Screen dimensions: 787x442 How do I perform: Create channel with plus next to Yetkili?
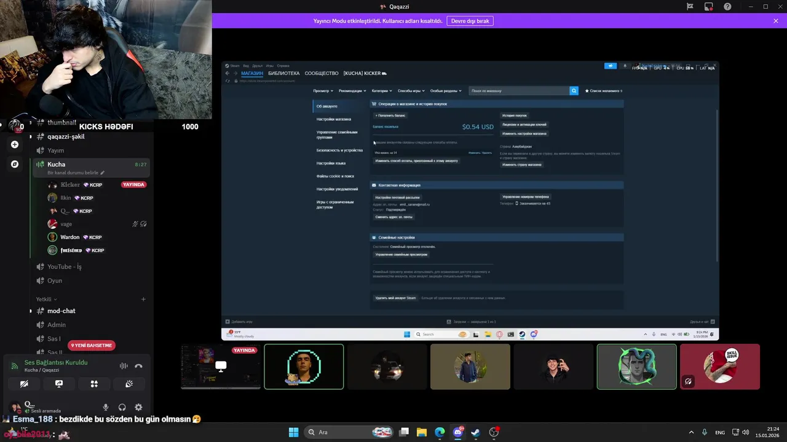click(x=143, y=300)
